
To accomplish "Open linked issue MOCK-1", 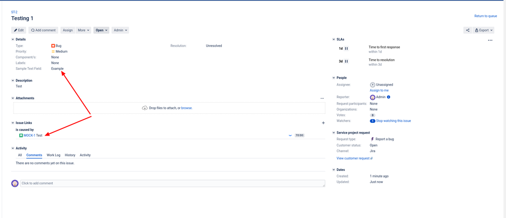I will [x=29, y=136].
